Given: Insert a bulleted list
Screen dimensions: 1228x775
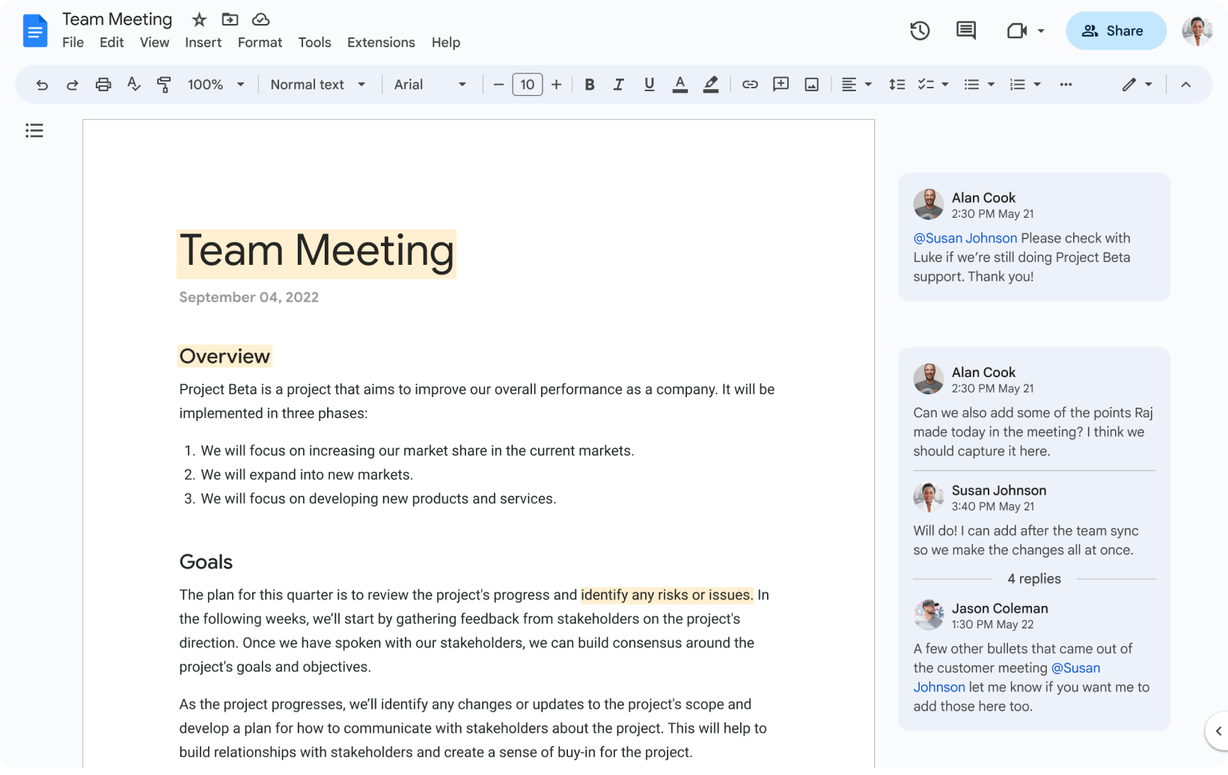Looking at the screenshot, I should (x=971, y=85).
